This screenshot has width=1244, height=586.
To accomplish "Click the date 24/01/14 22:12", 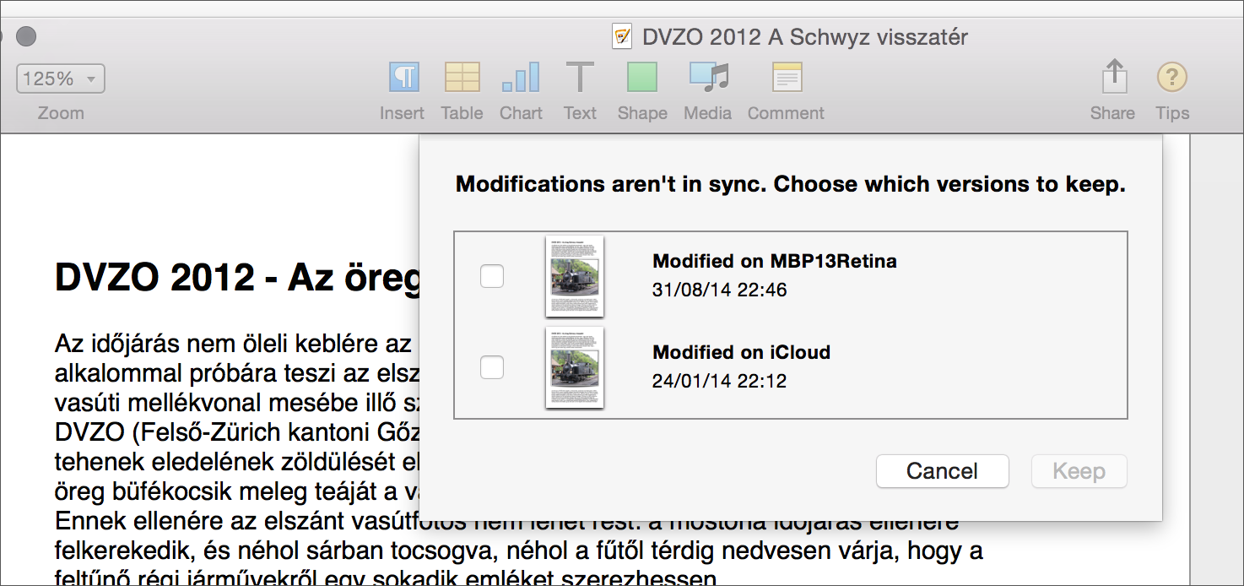I will pyautogui.click(x=720, y=382).
